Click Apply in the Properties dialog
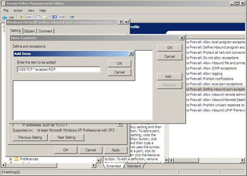247x176 pixels. tap(115, 150)
